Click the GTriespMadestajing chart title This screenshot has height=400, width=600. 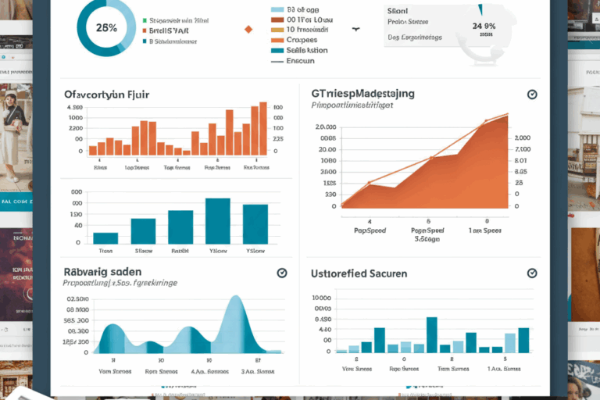[x=362, y=94]
